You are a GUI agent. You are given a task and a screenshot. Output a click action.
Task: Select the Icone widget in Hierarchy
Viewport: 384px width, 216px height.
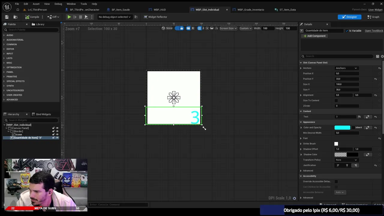(x=19, y=134)
